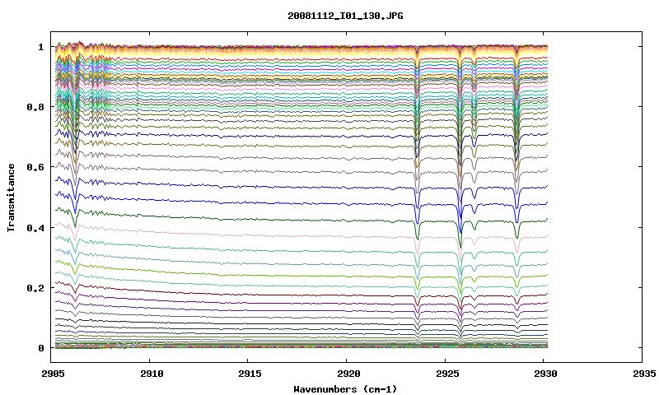This screenshot has height=395, width=659.
Task: Click the x-axis tick label 2915
Action: click(250, 374)
